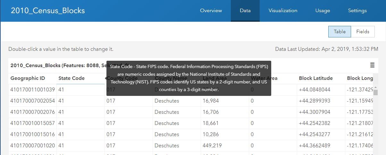Click the Deschutes cell beside 16,706

tap(166, 112)
